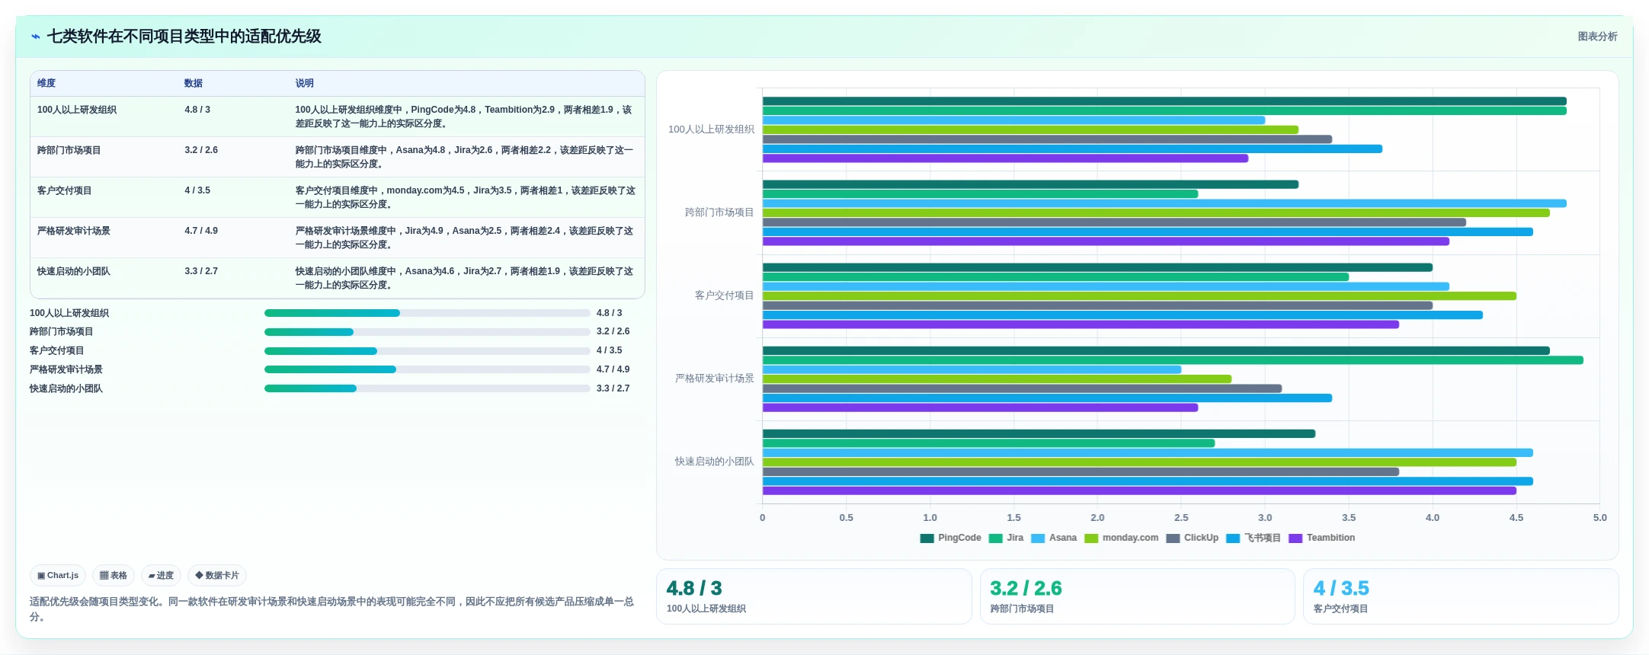This screenshot has height=655, width=1649.
Task: Click the 表格 tag
Action: (x=114, y=576)
